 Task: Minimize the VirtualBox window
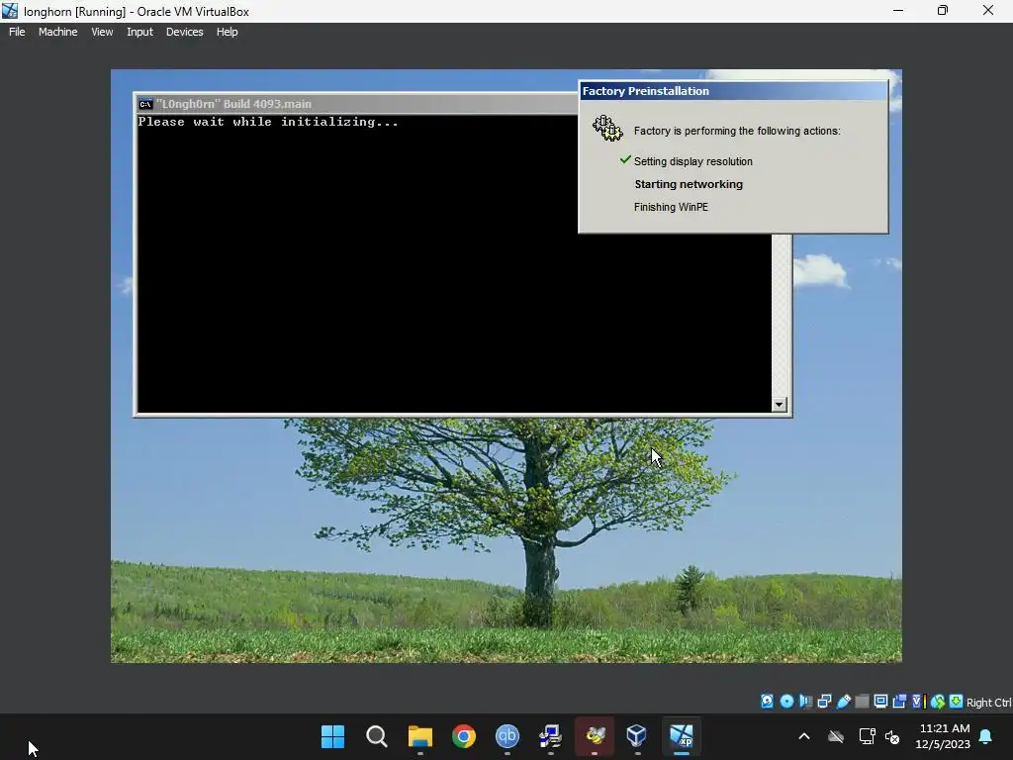[898, 11]
